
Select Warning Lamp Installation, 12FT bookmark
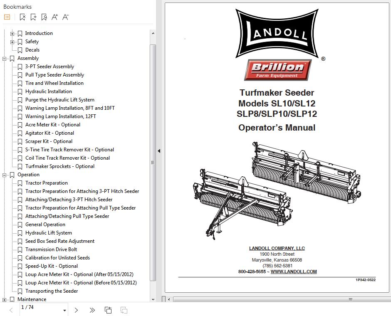(x=61, y=116)
